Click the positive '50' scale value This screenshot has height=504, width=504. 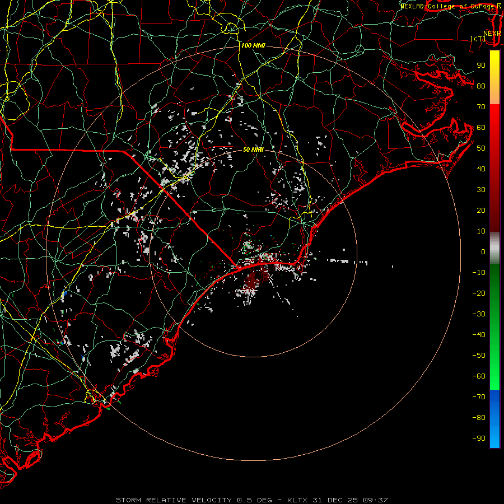click(x=481, y=148)
